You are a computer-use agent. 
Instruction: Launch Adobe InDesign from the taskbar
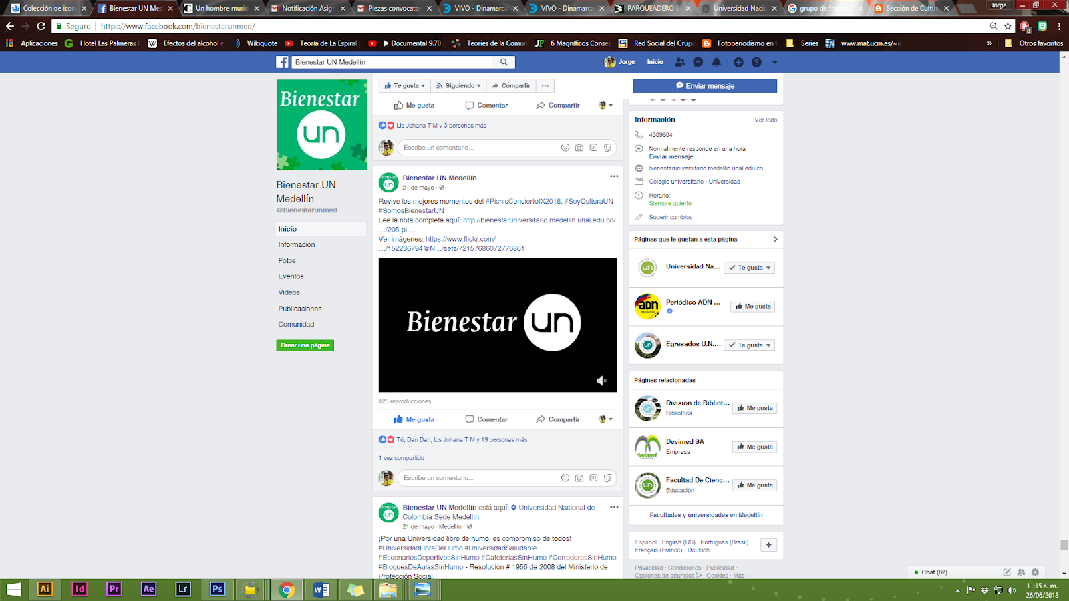pyautogui.click(x=80, y=589)
